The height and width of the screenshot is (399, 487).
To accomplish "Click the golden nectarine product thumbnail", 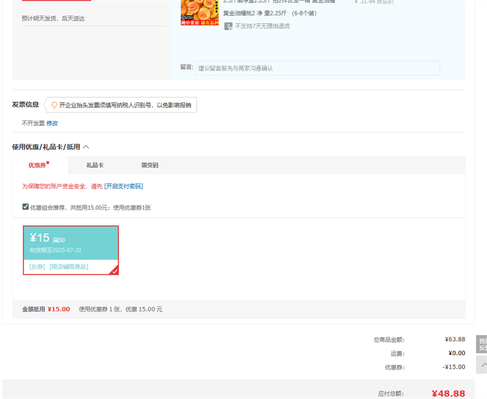I will tap(200, 12).
